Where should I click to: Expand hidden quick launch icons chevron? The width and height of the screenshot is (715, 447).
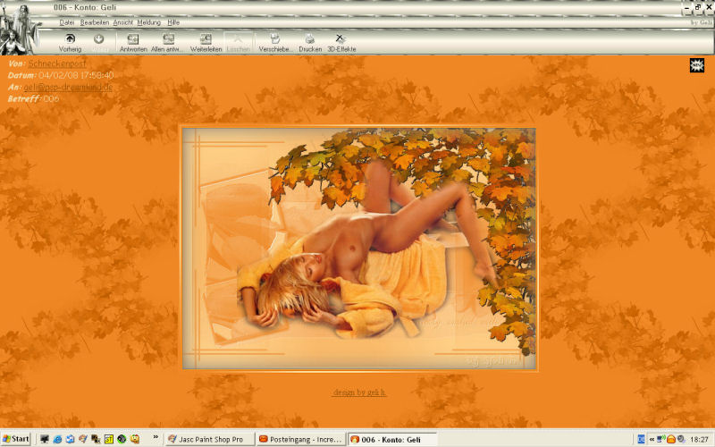[156, 437]
